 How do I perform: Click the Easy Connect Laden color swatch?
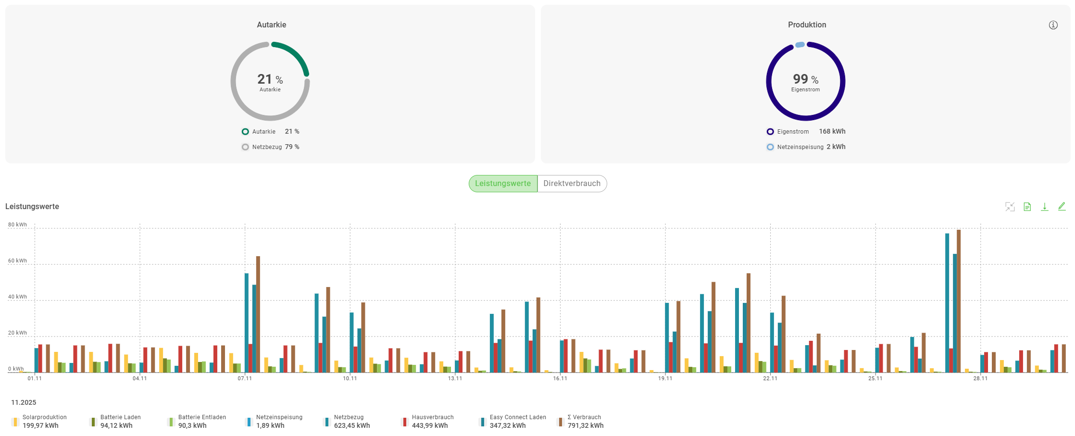pos(482,422)
